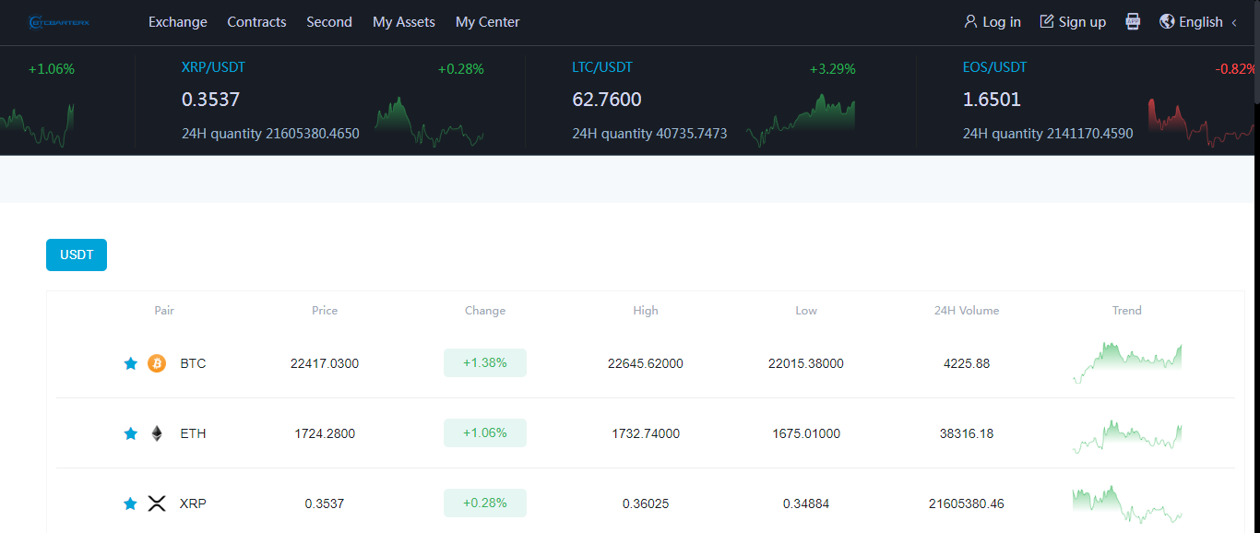Click the person icon beside Log in

pyautogui.click(x=970, y=21)
